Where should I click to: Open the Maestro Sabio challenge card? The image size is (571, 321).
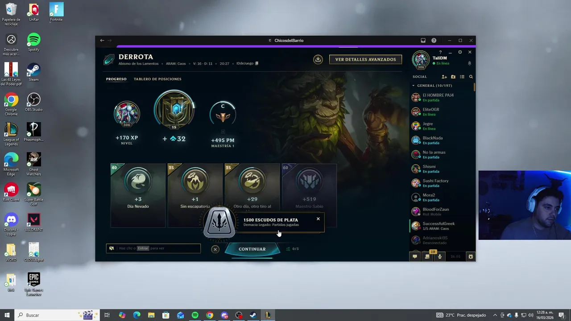[x=309, y=195]
